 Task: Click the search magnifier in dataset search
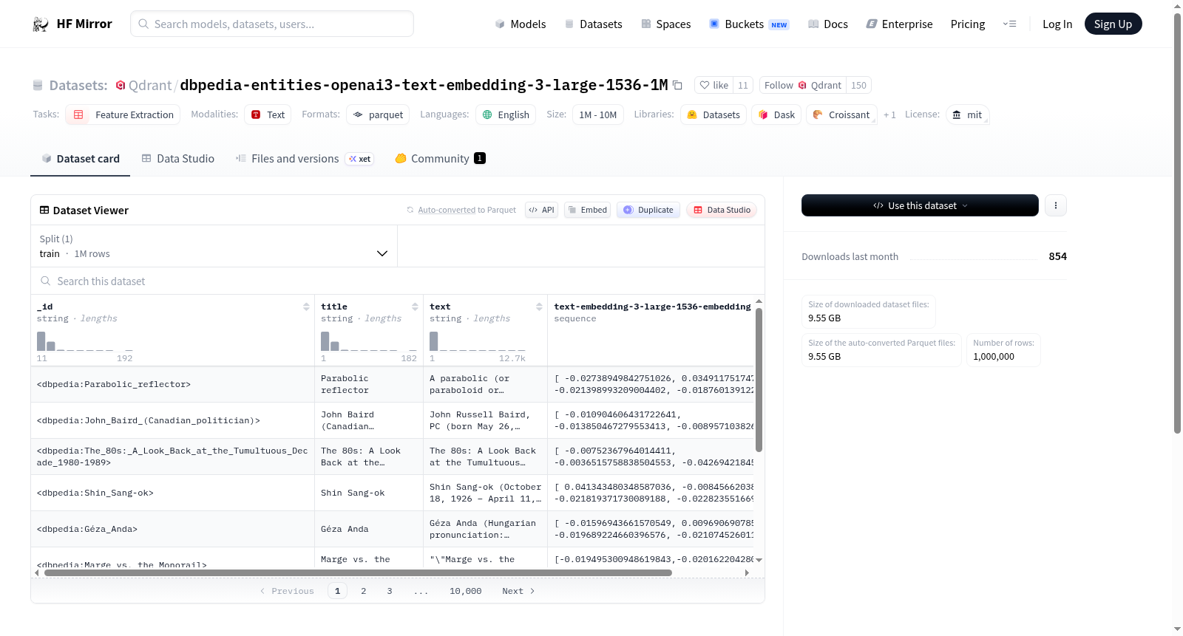point(46,281)
